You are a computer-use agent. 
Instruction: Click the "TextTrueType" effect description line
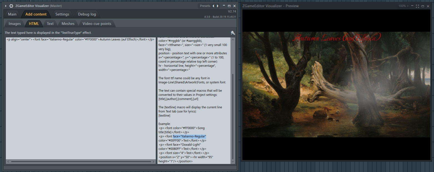pyautogui.click(x=48, y=33)
